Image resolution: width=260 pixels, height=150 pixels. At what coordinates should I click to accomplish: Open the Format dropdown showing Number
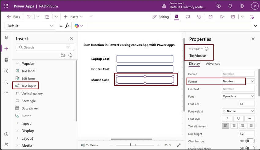point(238,81)
